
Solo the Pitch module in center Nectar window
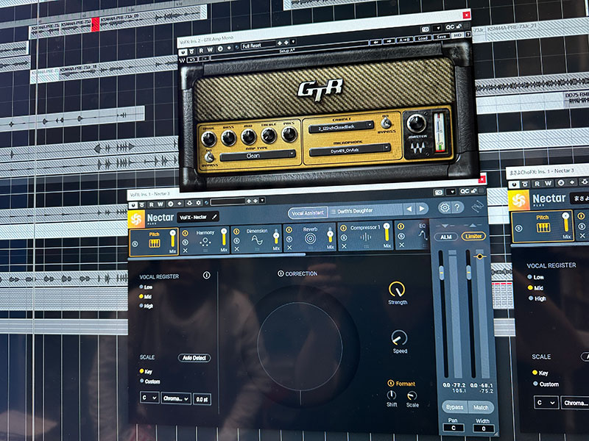click(x=135, y=244)
